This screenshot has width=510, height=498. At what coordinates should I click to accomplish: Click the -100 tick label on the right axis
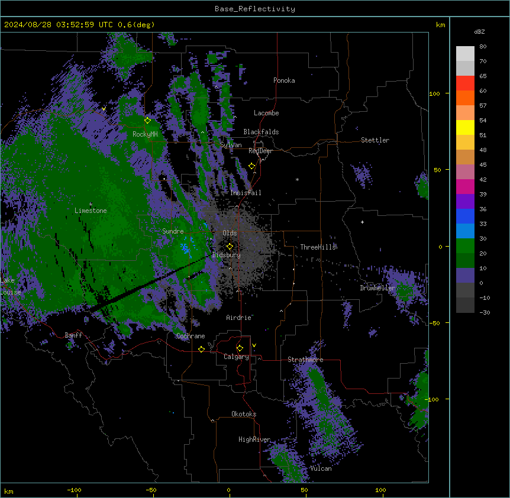[x=432, y=399]
